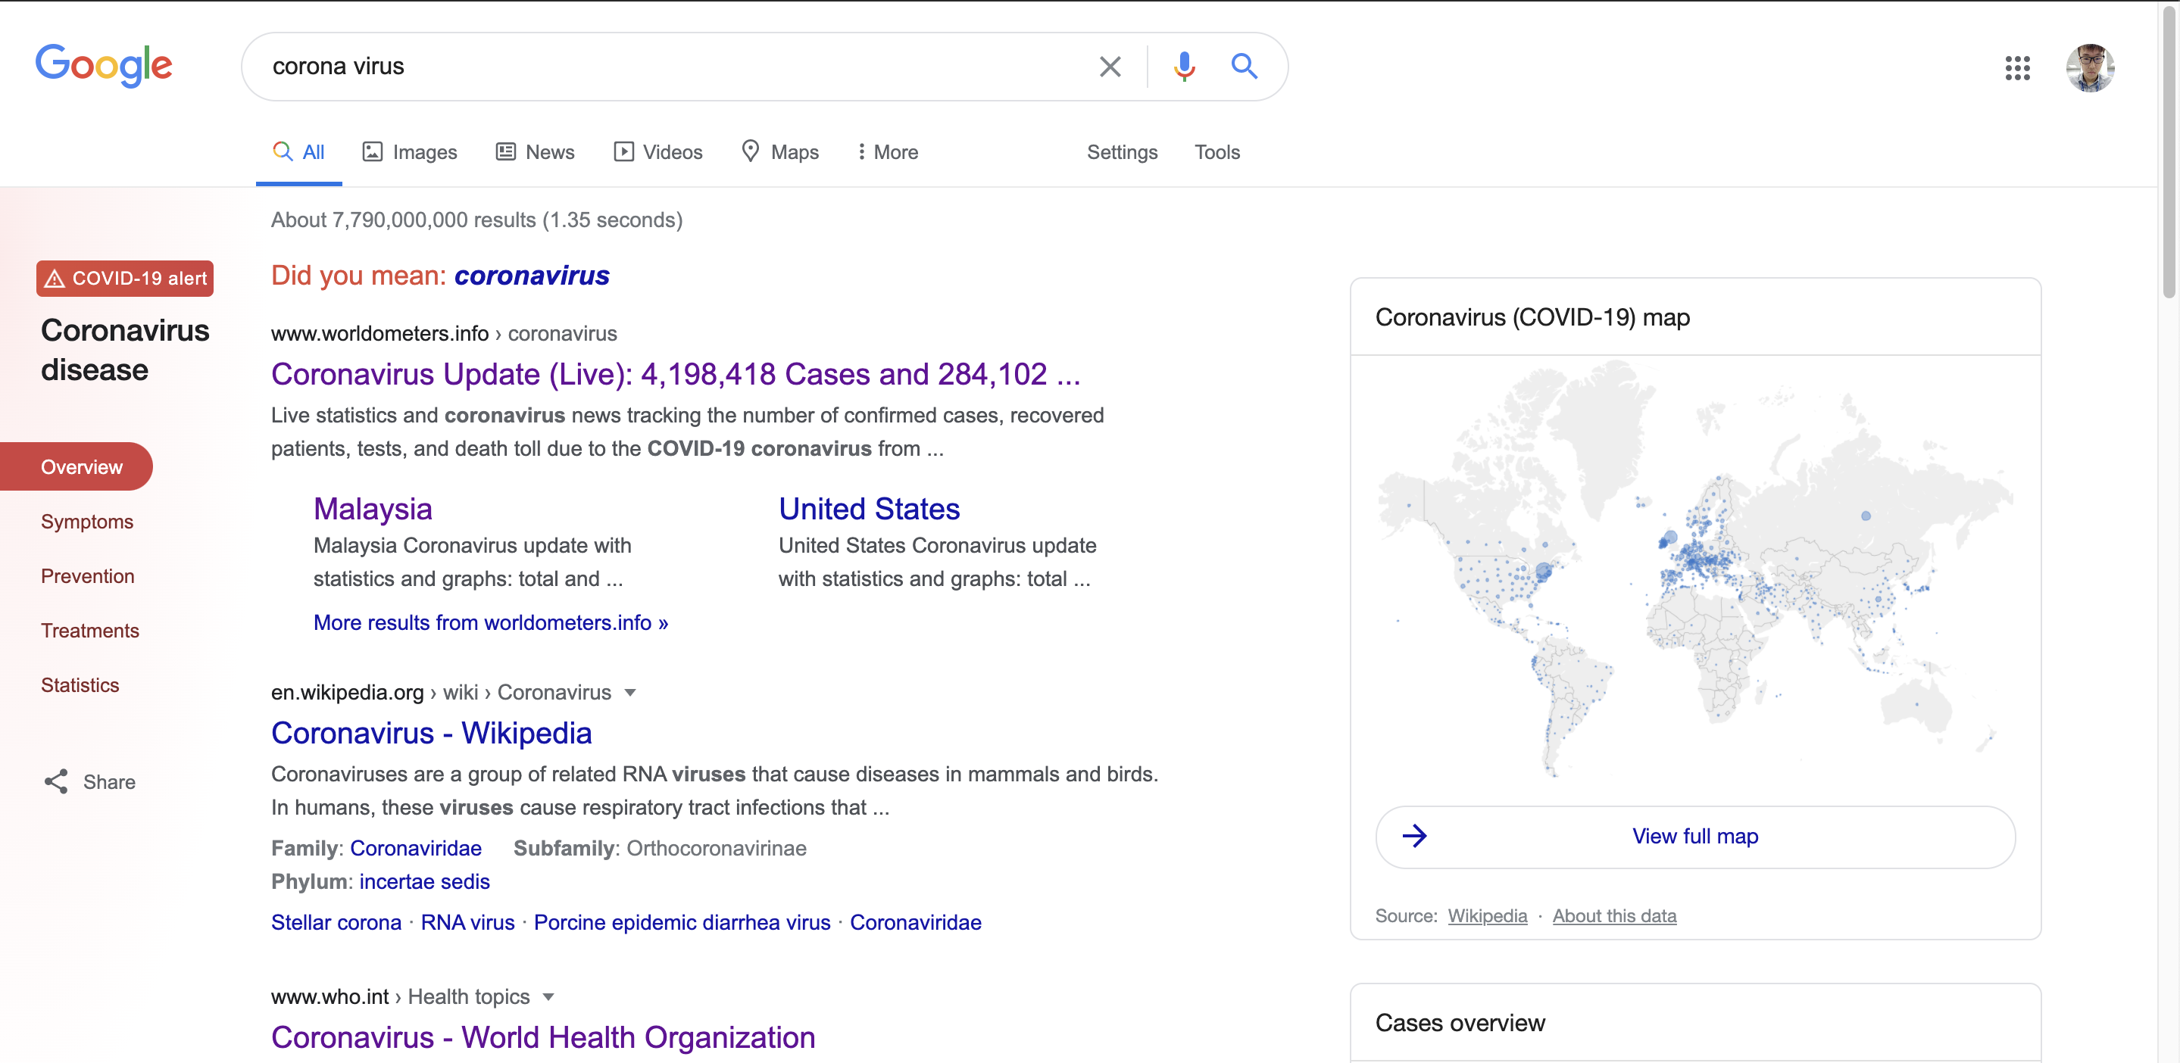The height and width of the screenshot is (1063, 2180).
Task: Click More results from worldometers.info
Action: pos(491,622)
